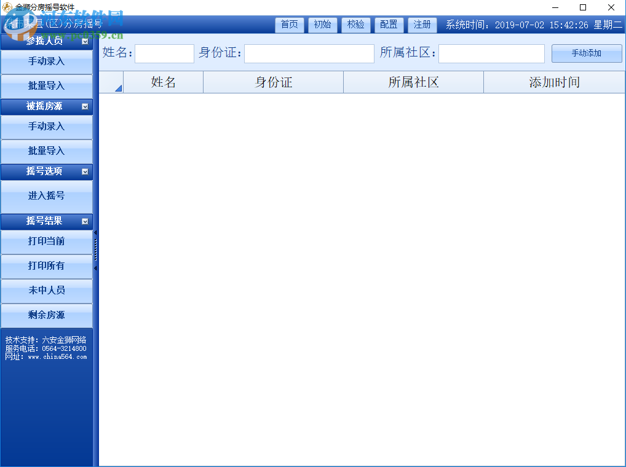The image size is (626, 467).
Task: Open the 配置 configuration tab
Action: tap(389, 25)
